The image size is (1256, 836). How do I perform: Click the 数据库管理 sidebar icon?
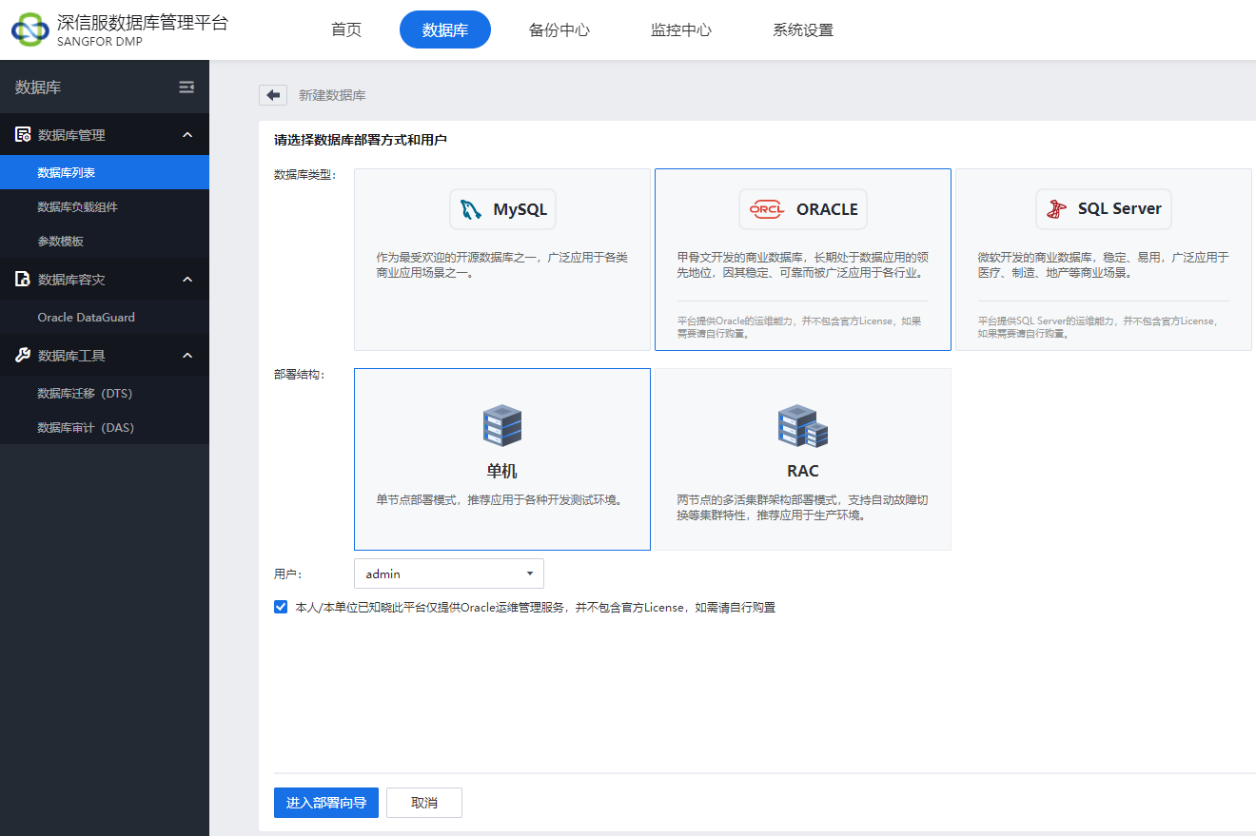pos(20,134)
